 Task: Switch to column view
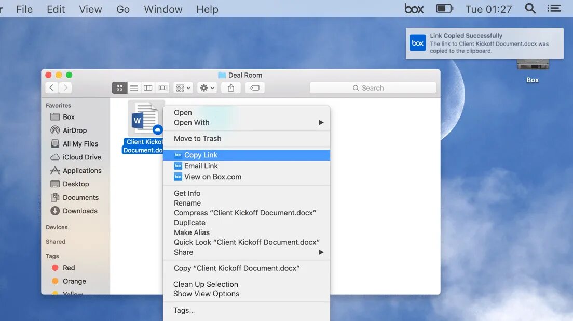pos(148,88)
